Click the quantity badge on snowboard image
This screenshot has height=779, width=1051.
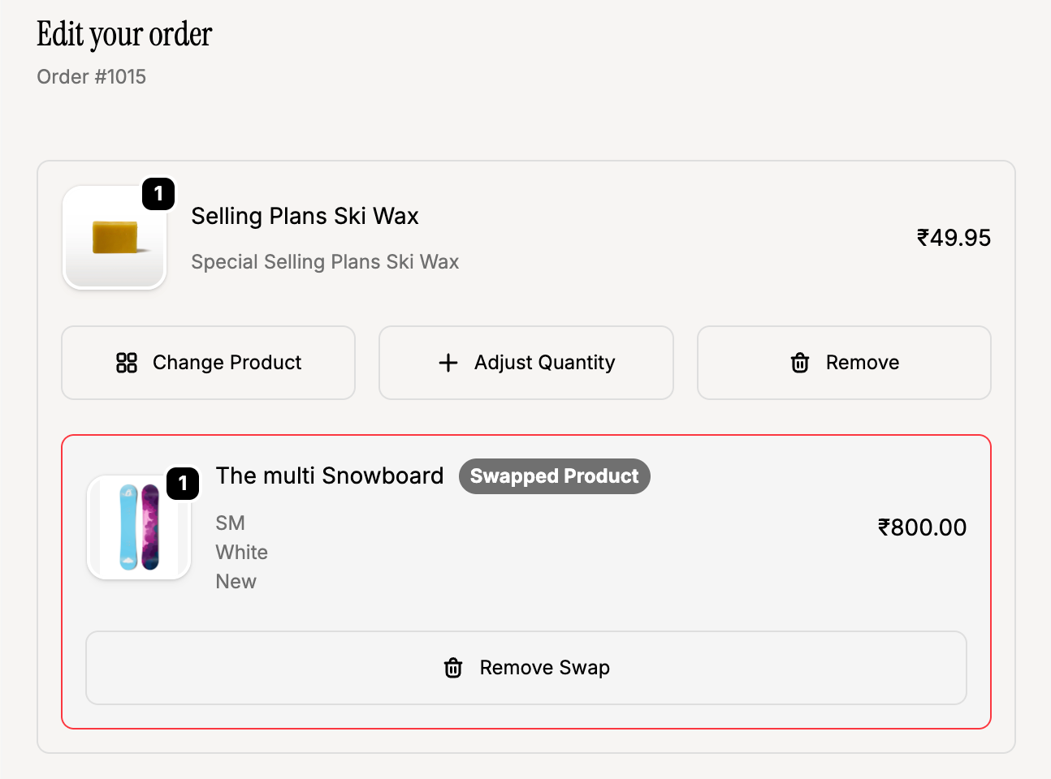coord(183,484)
